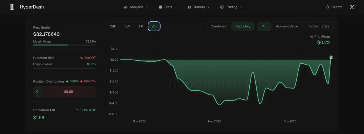
Task: Click the SHORT direction trend arrow icon
Action: pyautogui.click(x=81, y=58)
